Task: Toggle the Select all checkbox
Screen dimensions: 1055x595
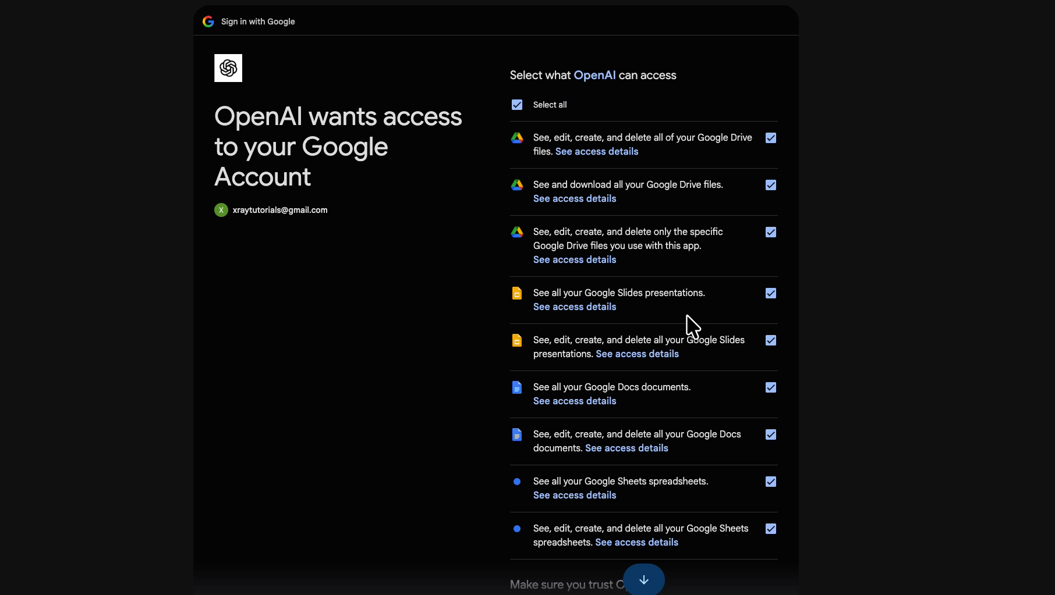Action: tap(517, 105)
